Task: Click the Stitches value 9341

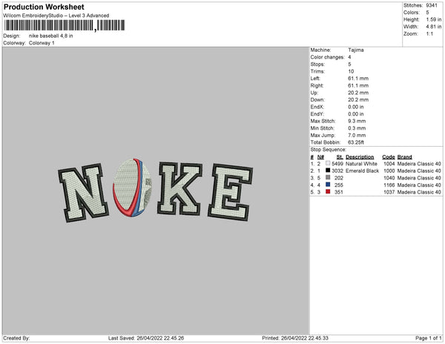Action: point(432,5)
